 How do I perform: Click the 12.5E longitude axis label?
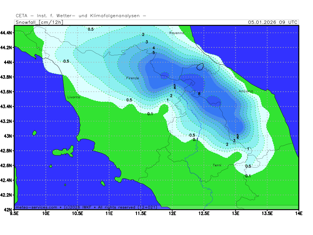(204, 213)
